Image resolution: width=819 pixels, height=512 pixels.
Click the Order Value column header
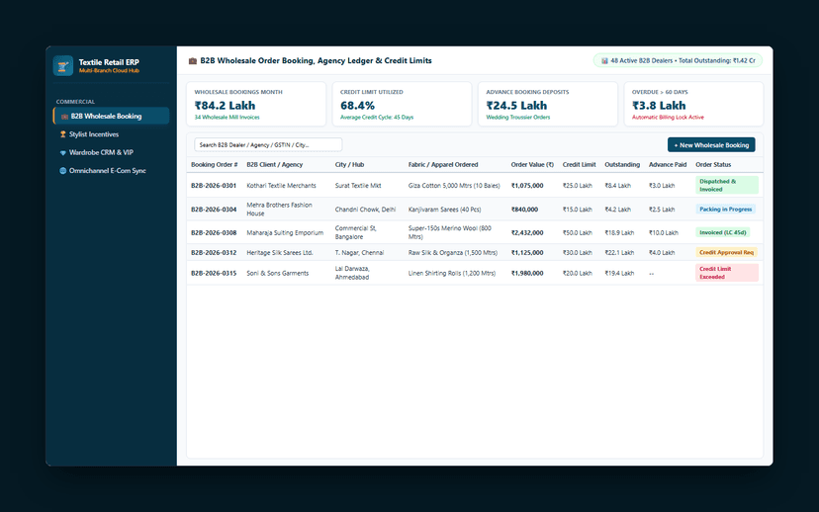pos(532,164)
